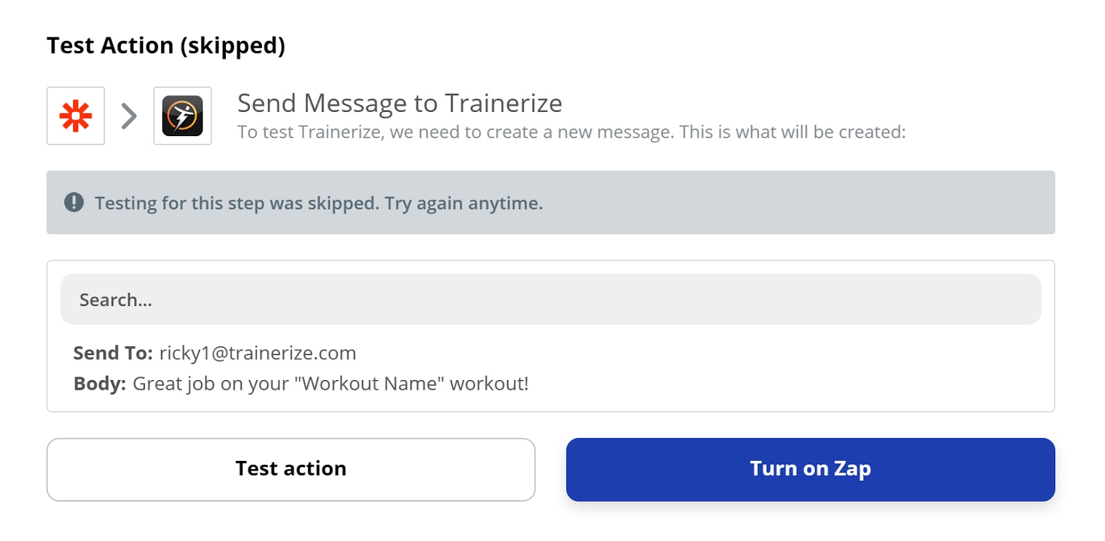1105x541 pixels.
Task: Click the chevron arrow between app icons
Action: point(129,116)
